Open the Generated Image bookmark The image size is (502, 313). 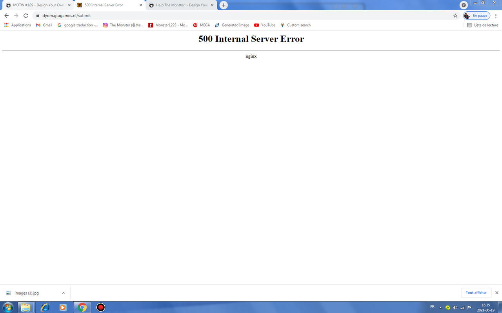[x=232, y=25]
